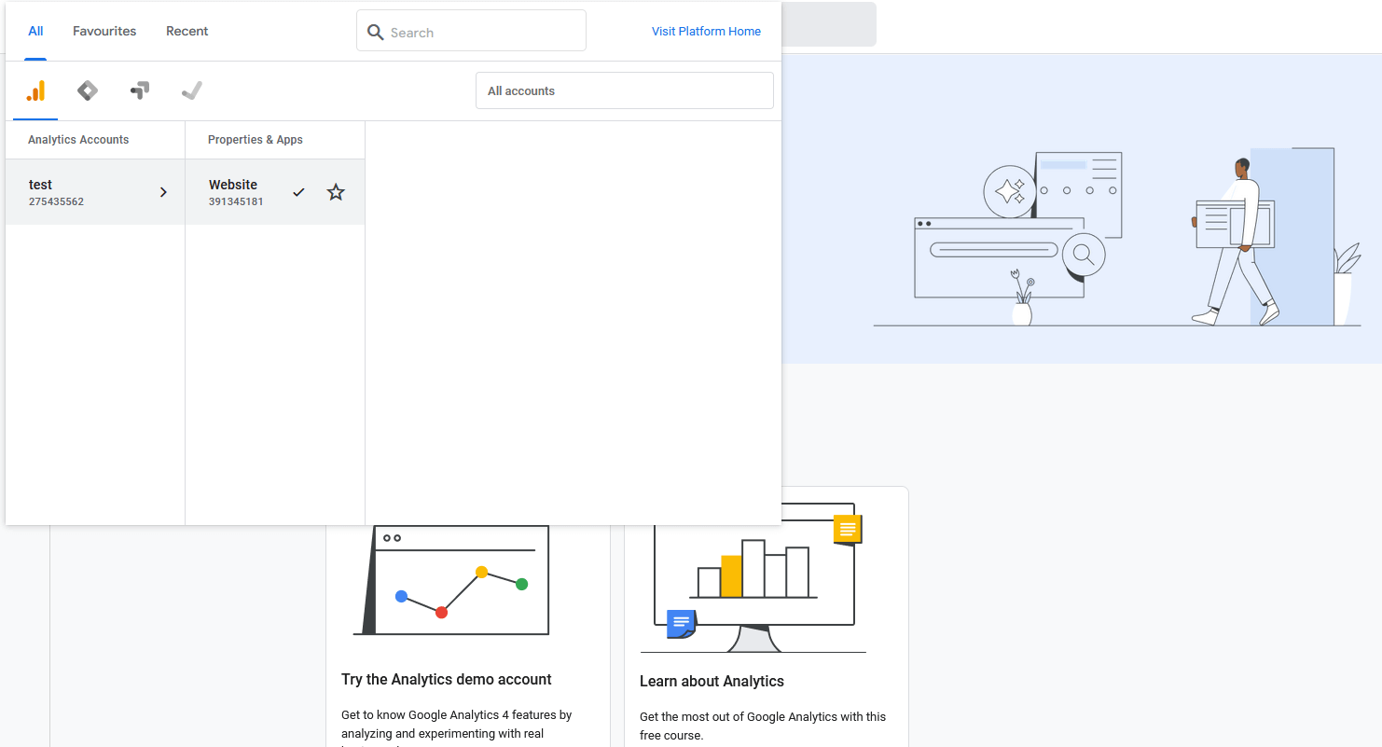The width and height of the screenshot is (1382, 747).
Task: Click the line chart illustration thumbnail
Action: pos(451,580)
